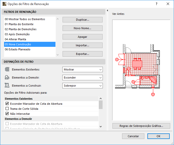Click the Elementos a Demolir group header

(51, 119)
